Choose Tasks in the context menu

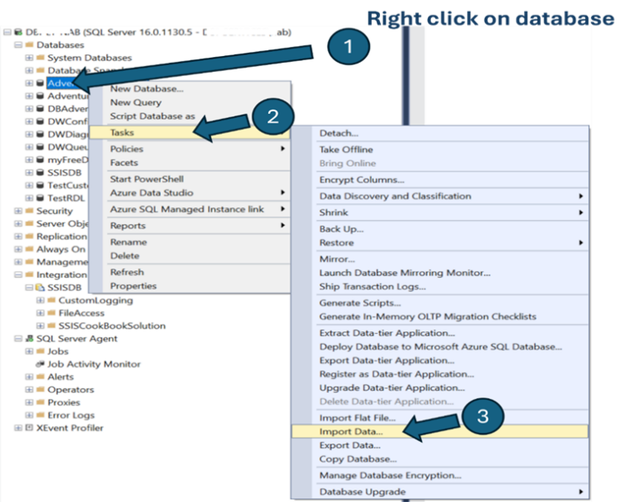(x=122, y=132)
